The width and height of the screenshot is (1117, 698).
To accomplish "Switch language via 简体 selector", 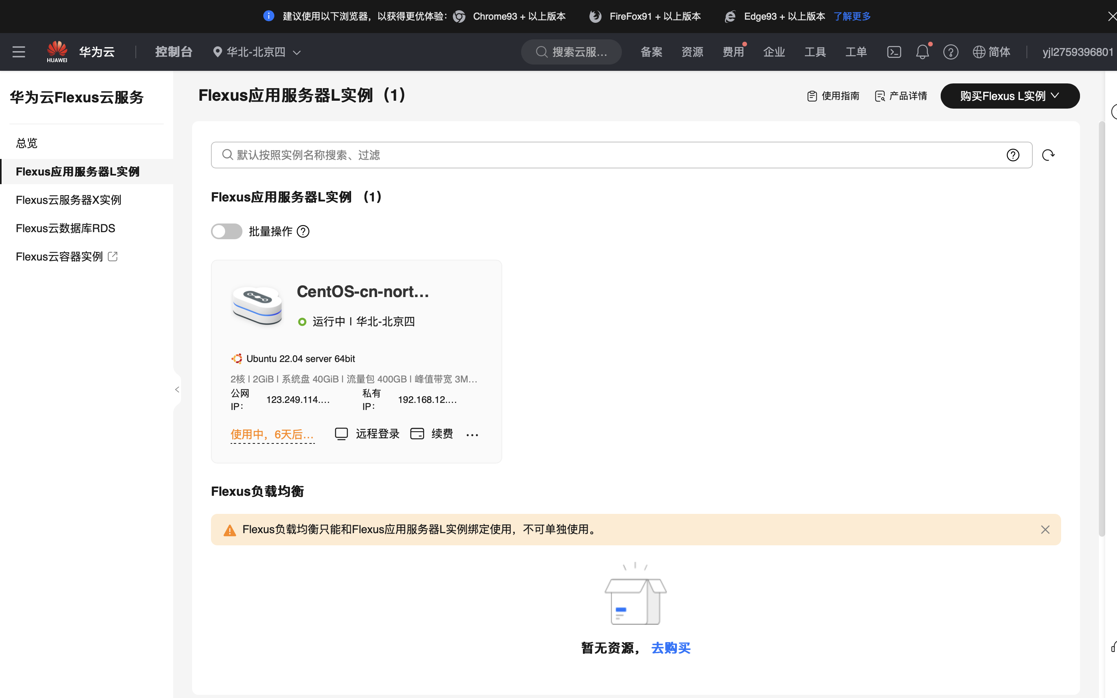I will tap(991, 52).
